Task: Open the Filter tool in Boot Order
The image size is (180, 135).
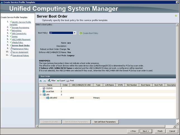Action: pos(52,81)
